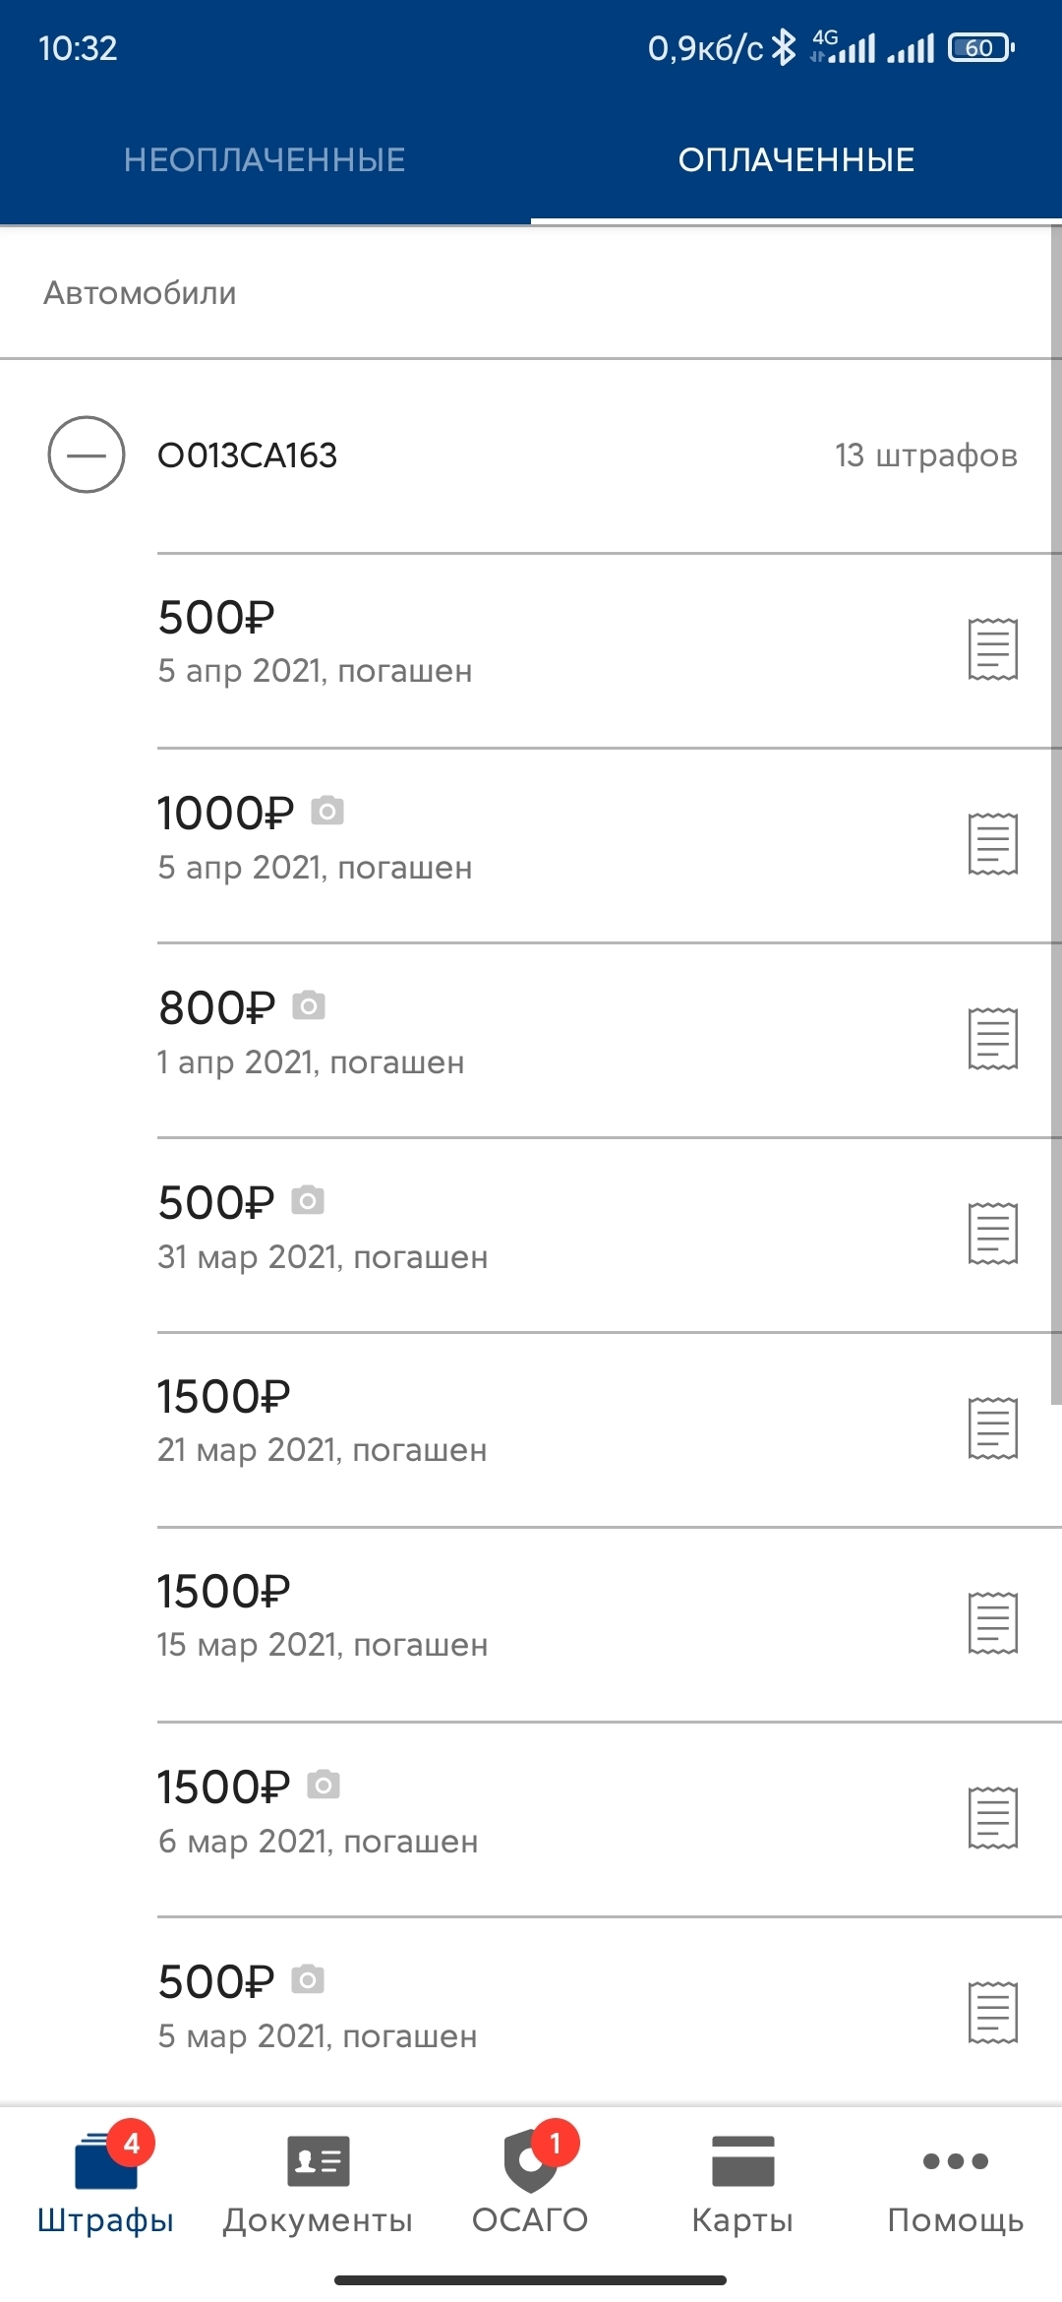View receipt for the 800₽ fine
The image size is (1062, 2302).
(x=992, y=1039)
